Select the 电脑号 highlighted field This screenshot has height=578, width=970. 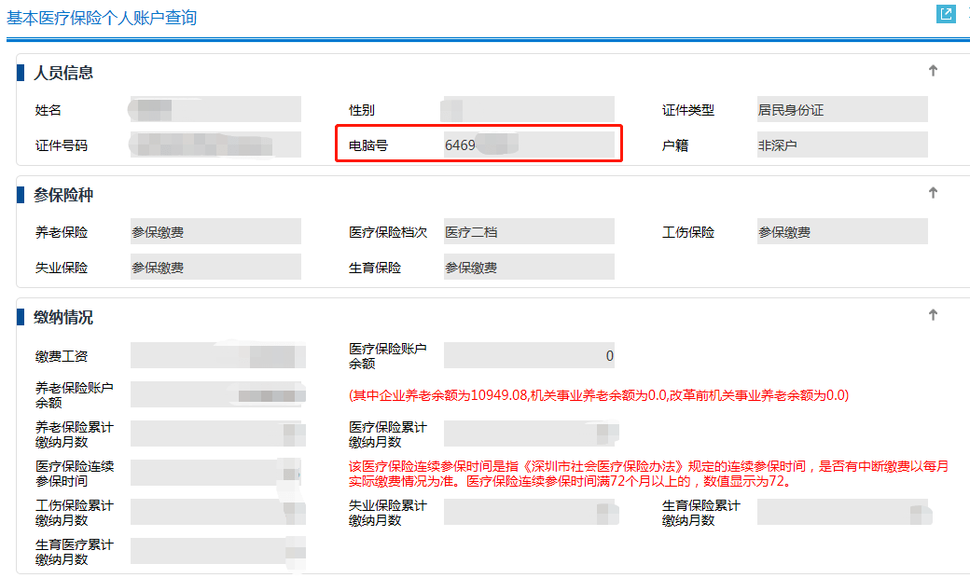[527, 144]
